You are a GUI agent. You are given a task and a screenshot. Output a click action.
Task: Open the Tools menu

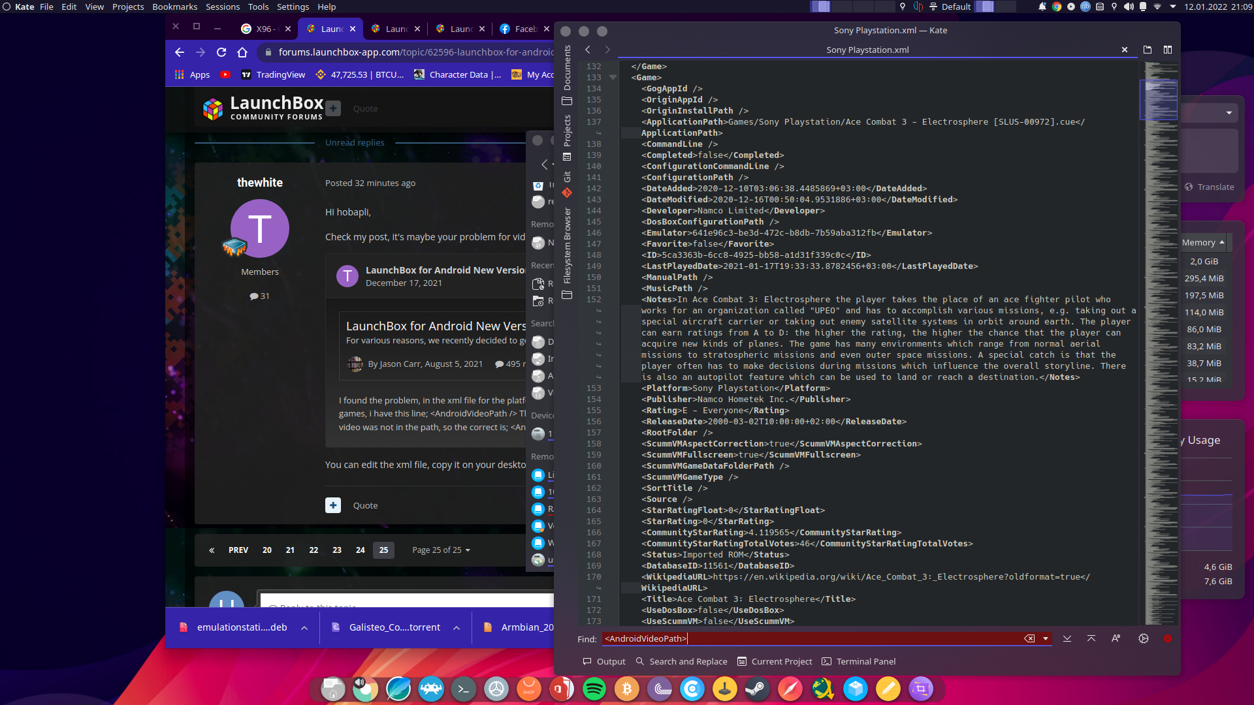click(258, 7)
